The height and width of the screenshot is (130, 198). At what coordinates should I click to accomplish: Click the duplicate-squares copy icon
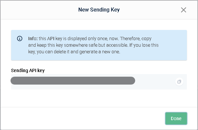(x=179, y=82)
